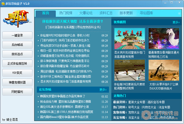The image size is (184, 124).
Task: Click the 网吧福利 button
Action: [x=17, y=92]
